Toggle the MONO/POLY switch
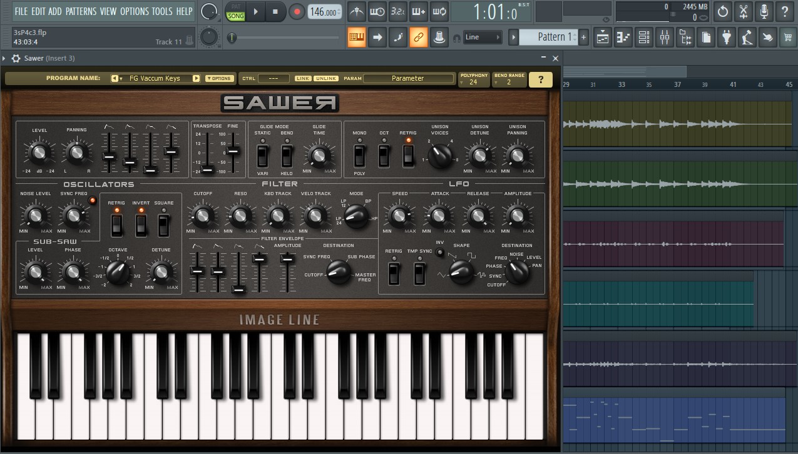Image resolution: width=798 pixels, height=454 pixels. point(359,155)
